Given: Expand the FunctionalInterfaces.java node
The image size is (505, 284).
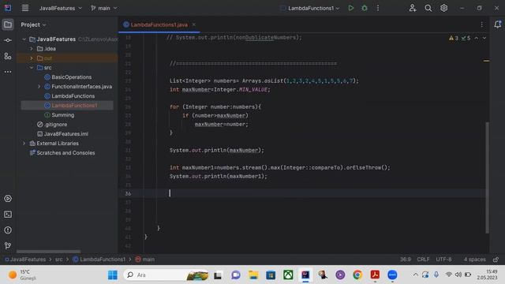Looking at the screenshot, I should pos(39,87).
